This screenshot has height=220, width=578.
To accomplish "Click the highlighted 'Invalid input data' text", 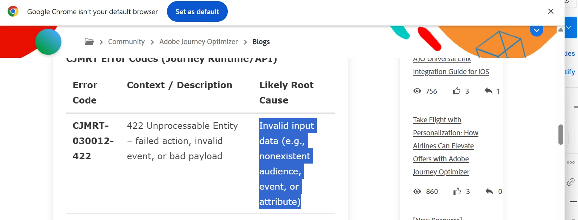I will (287, 164).
